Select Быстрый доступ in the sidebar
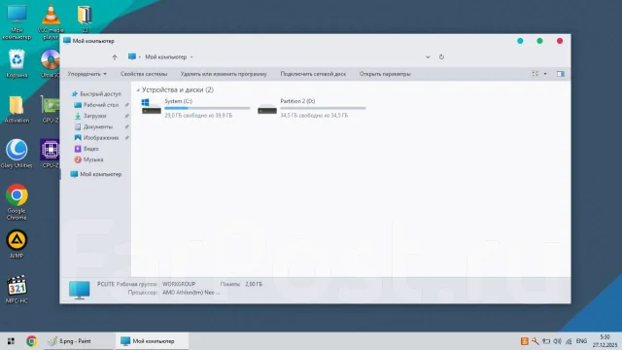 (96, 94)
